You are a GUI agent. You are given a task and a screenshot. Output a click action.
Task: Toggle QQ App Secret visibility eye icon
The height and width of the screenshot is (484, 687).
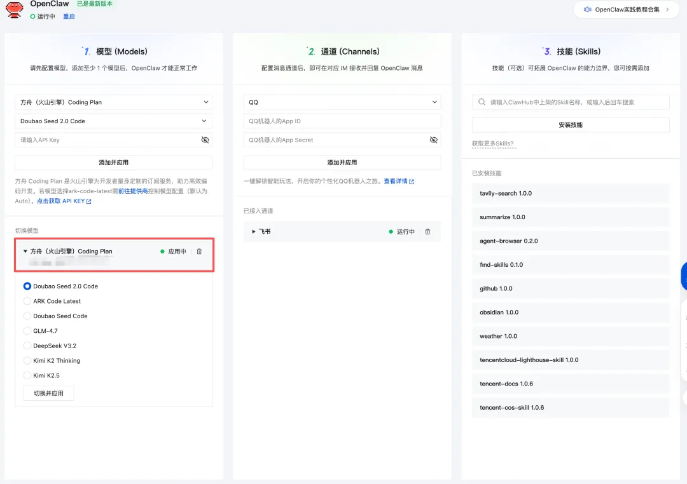pyautogui.click(x=433, y=140)
